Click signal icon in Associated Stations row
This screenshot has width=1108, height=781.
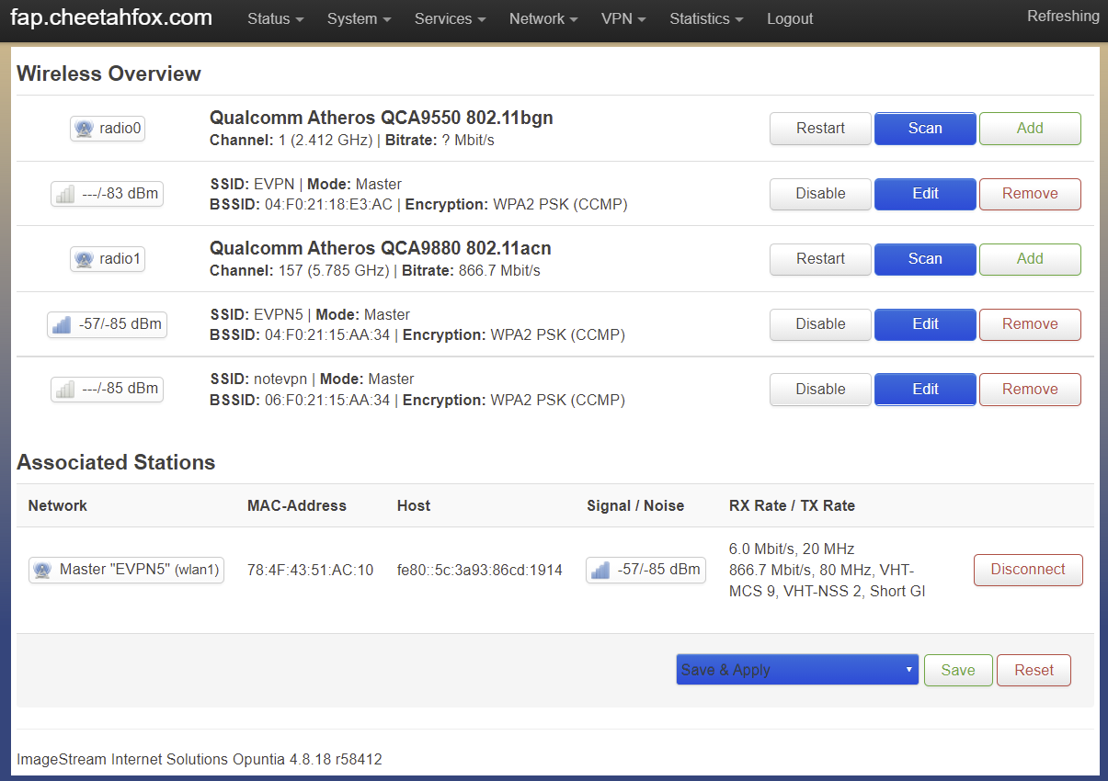[x=600, y=570]
